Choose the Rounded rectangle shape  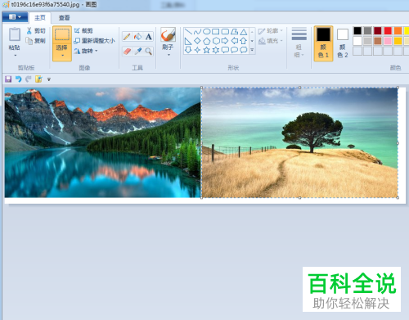point(225,32)
